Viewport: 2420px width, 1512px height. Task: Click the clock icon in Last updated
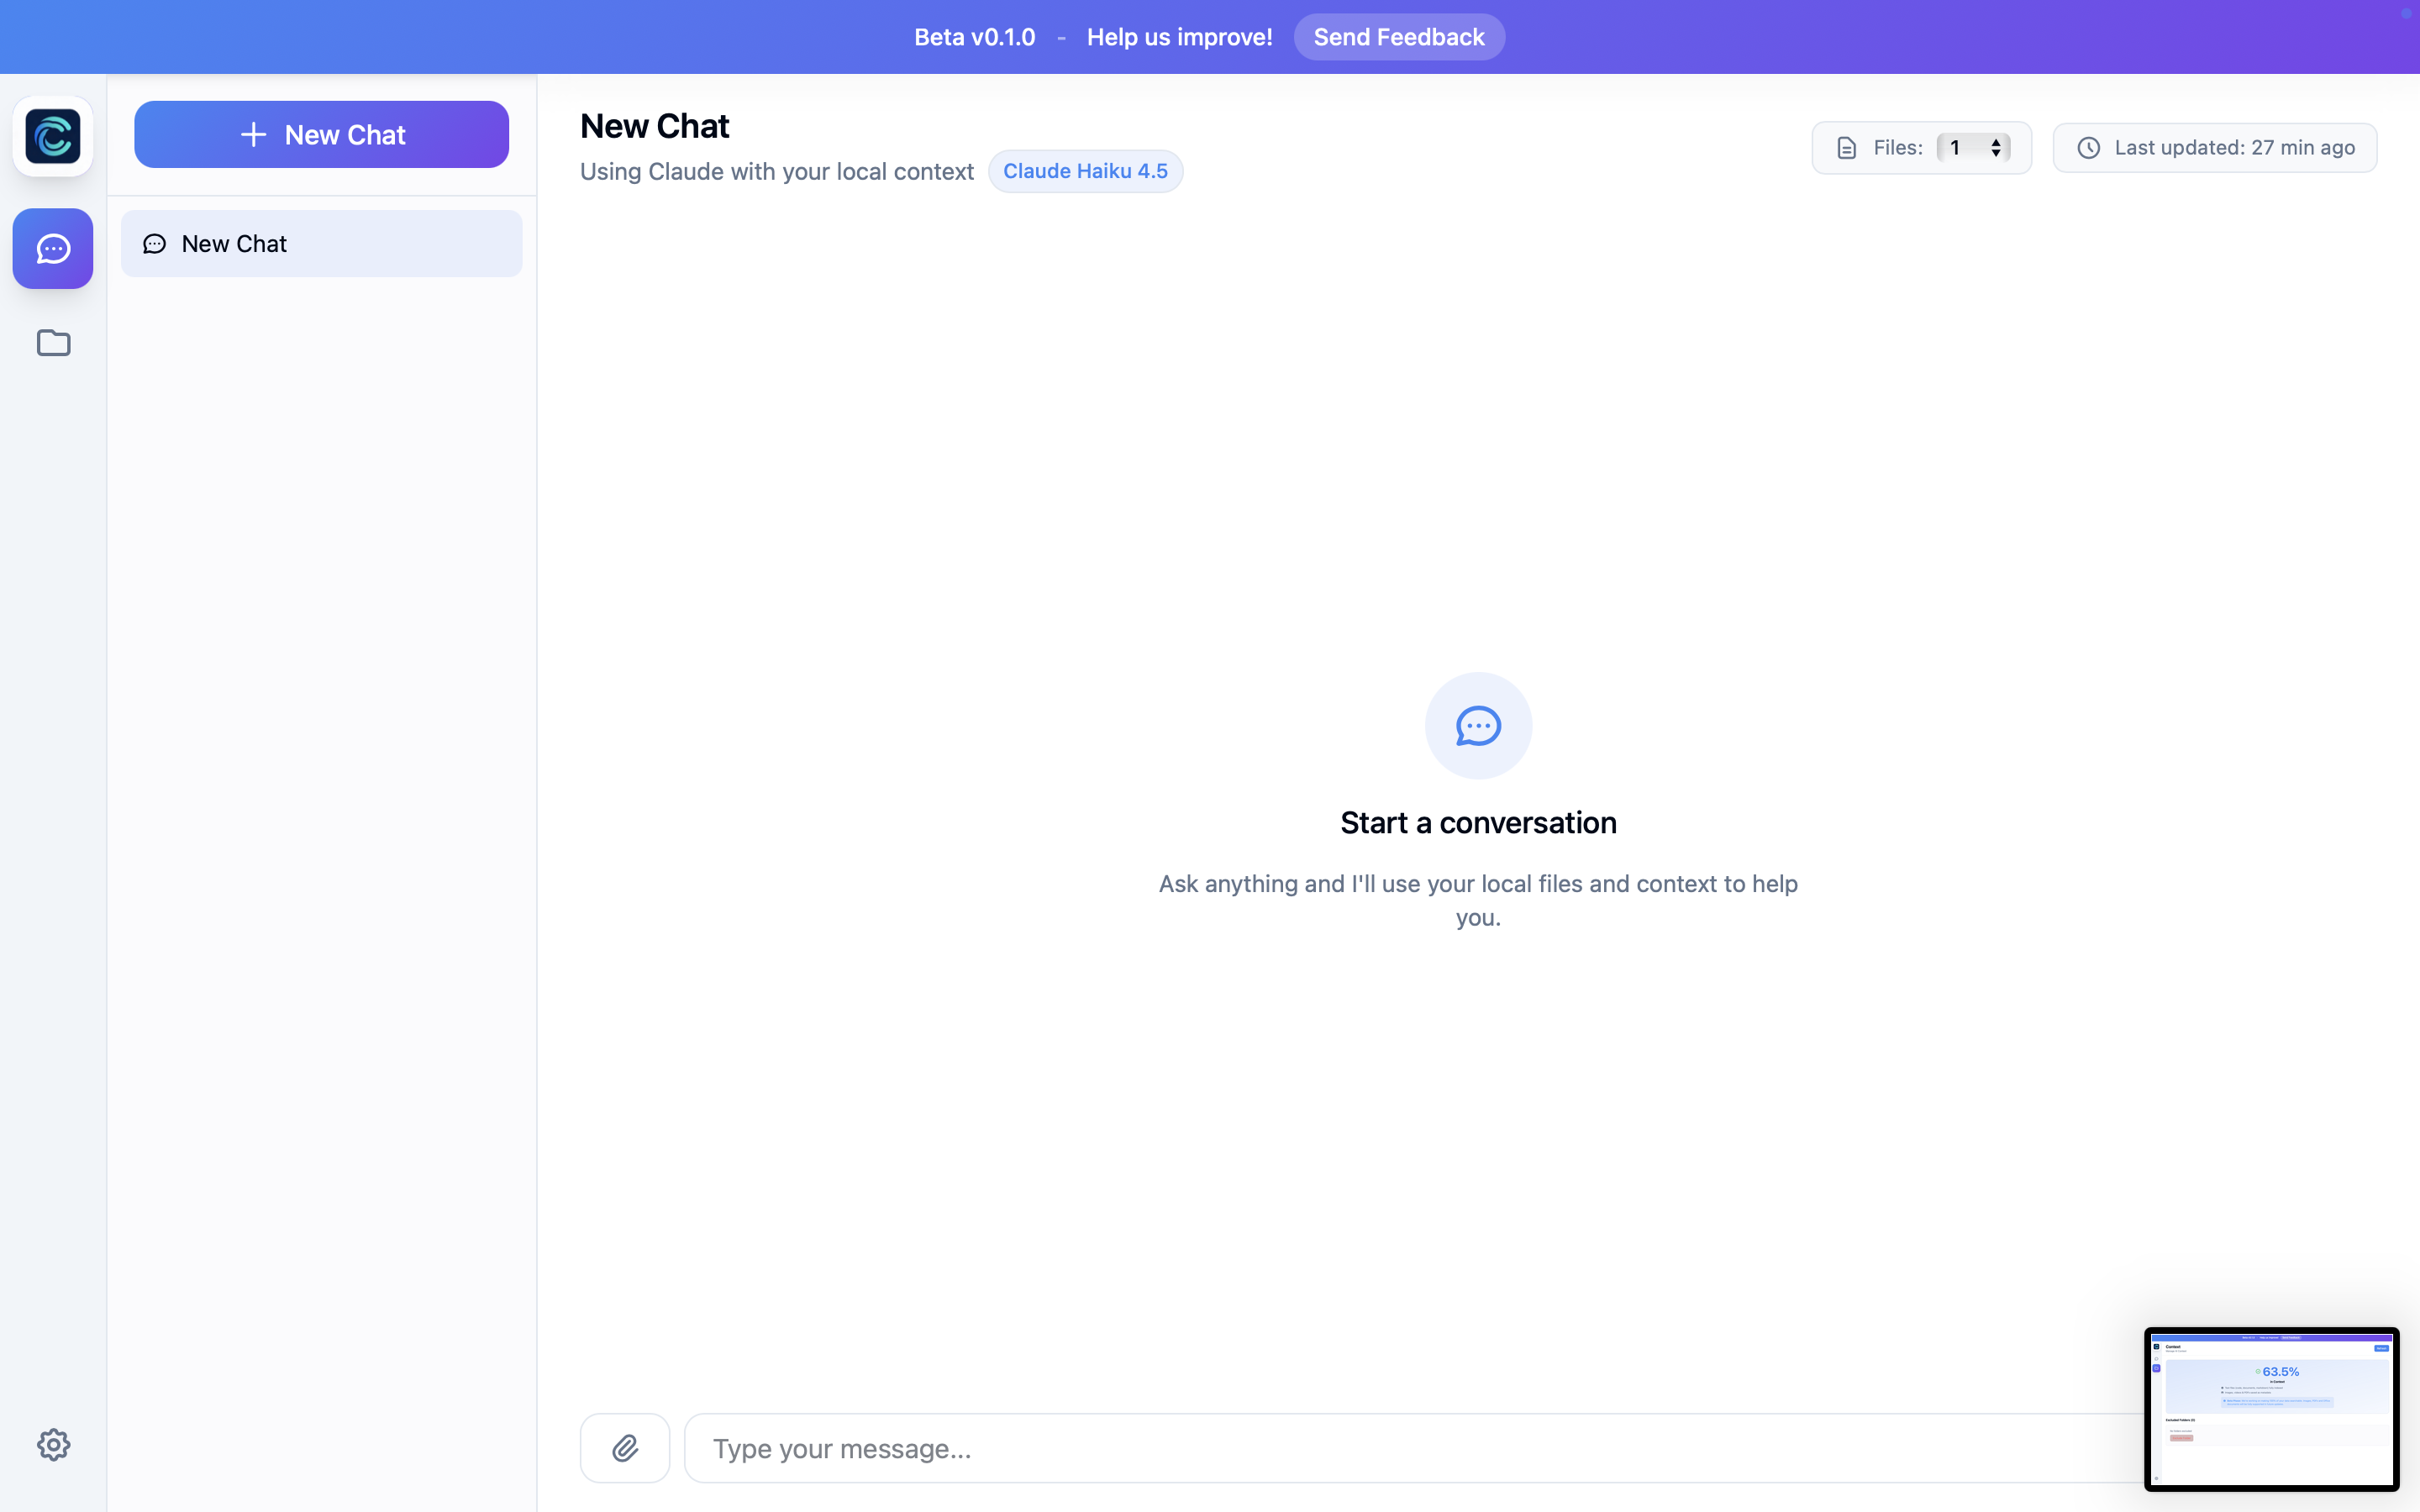point(2089,147)
